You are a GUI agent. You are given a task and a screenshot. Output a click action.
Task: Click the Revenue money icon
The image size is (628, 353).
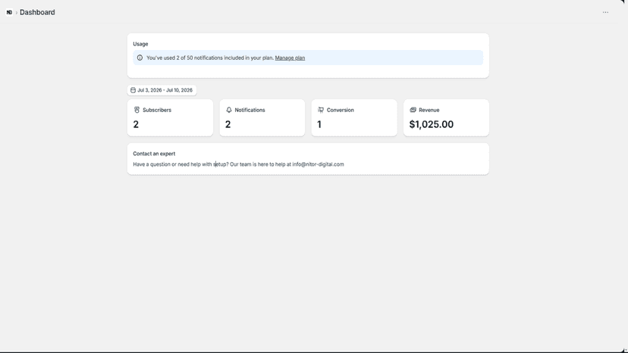click(x=413, y=110)
